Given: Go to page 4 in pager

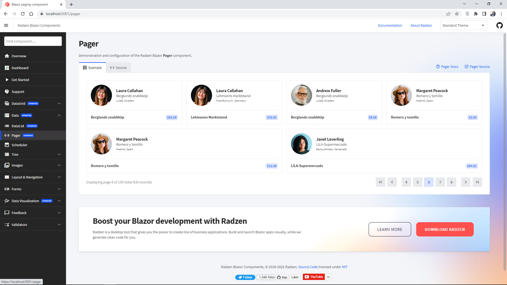Looking at the screenshot, I should pyautogui.click(x=406, y=182).
